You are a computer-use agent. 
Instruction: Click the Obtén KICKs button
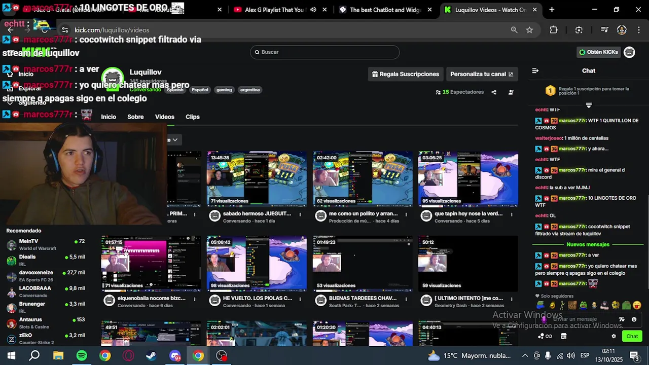[599, 52]
